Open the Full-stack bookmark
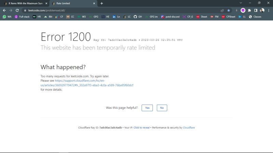Image resolution: width=273 pixels, height=153 pixels. [22, 17]
